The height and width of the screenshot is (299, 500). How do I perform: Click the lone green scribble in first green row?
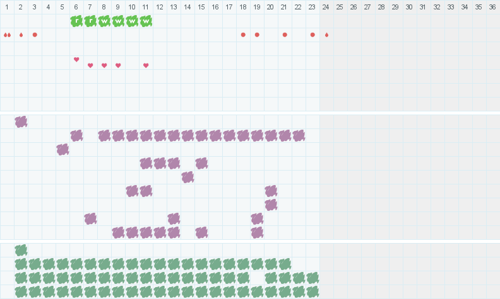coord(21,251)
